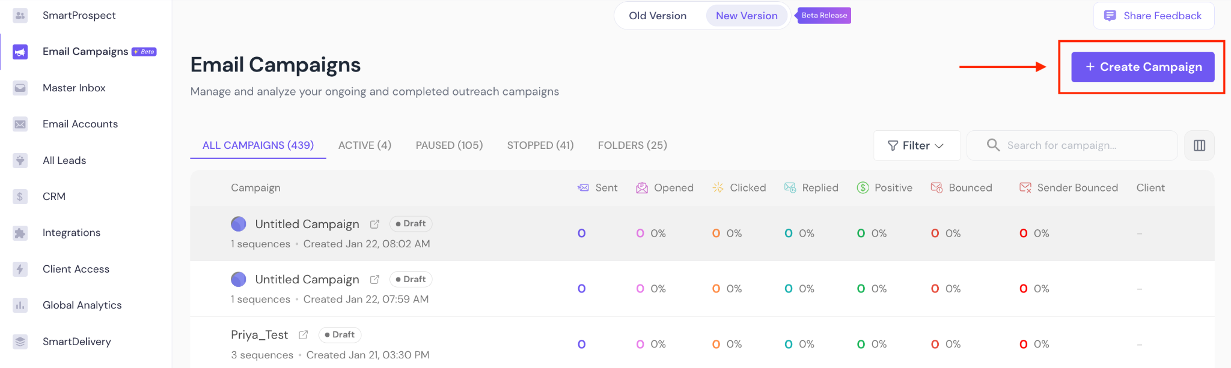Viewport: 1231px width, 368px height.
Task: Switch to the ACTIVE (4) tab
Action: [365, 145]
